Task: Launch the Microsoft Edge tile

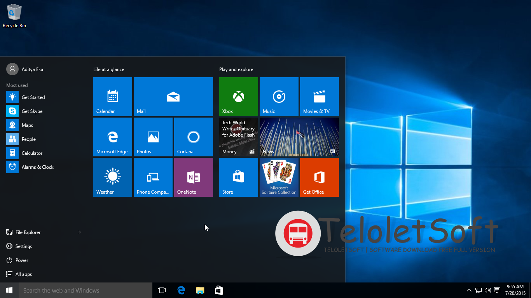Action: [113, 137]
